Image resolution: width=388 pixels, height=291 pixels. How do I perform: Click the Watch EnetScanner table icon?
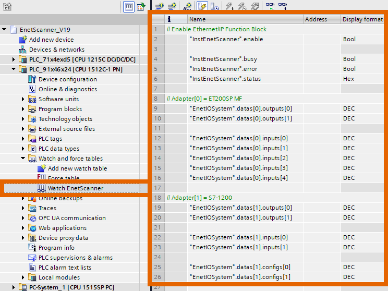point(42,188)
